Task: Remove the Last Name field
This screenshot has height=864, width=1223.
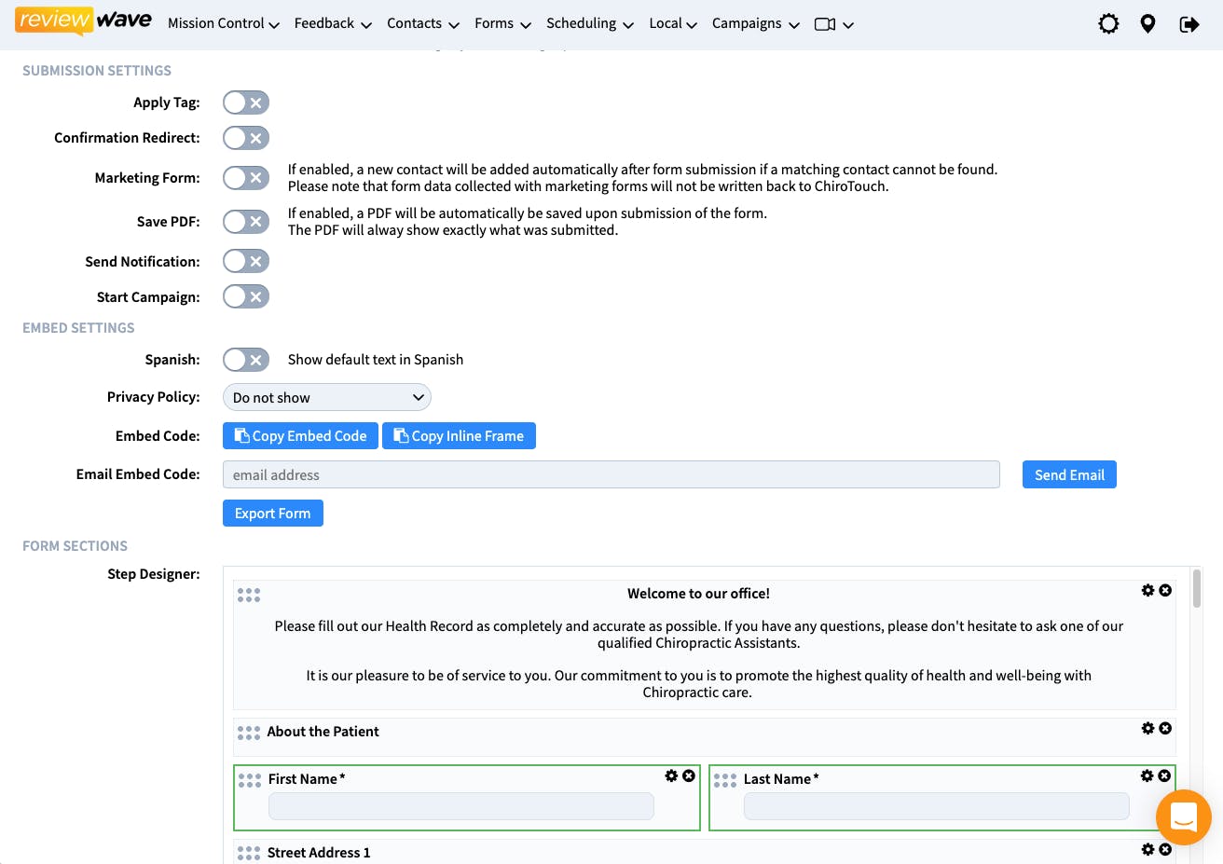Action: click(1164, 775)
